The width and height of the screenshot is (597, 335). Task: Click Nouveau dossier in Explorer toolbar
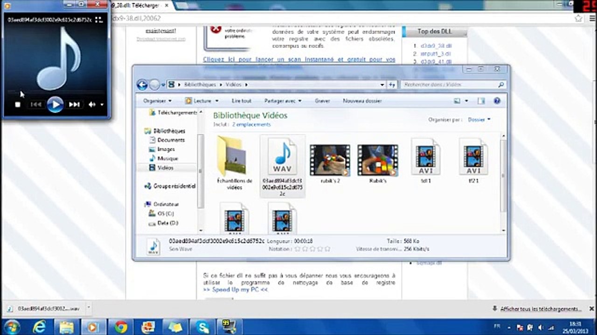point(362,100)
